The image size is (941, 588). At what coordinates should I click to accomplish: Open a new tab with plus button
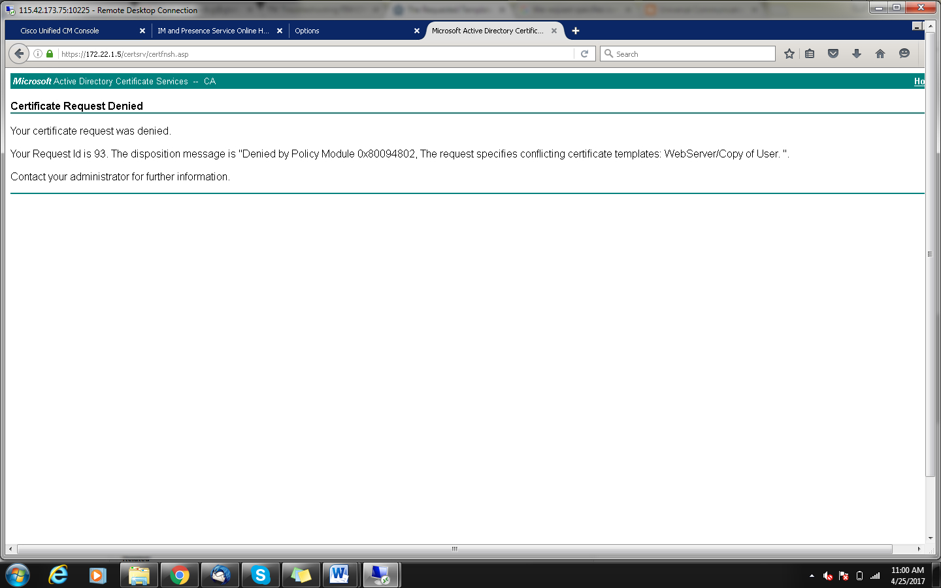[x=576, y=31]
